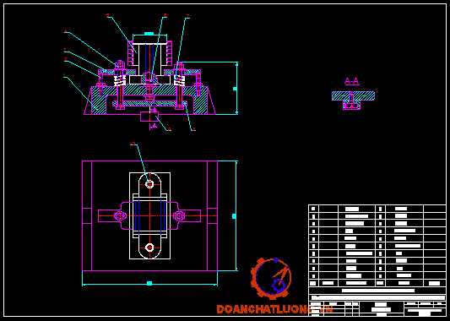Select the A-A cross-section hatched drawing
Viewport: 450px width, 321px height.
coord(353,101)
